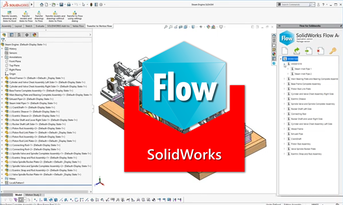
Task: Create a new document using the New icon
Action: tap(46, 4)
